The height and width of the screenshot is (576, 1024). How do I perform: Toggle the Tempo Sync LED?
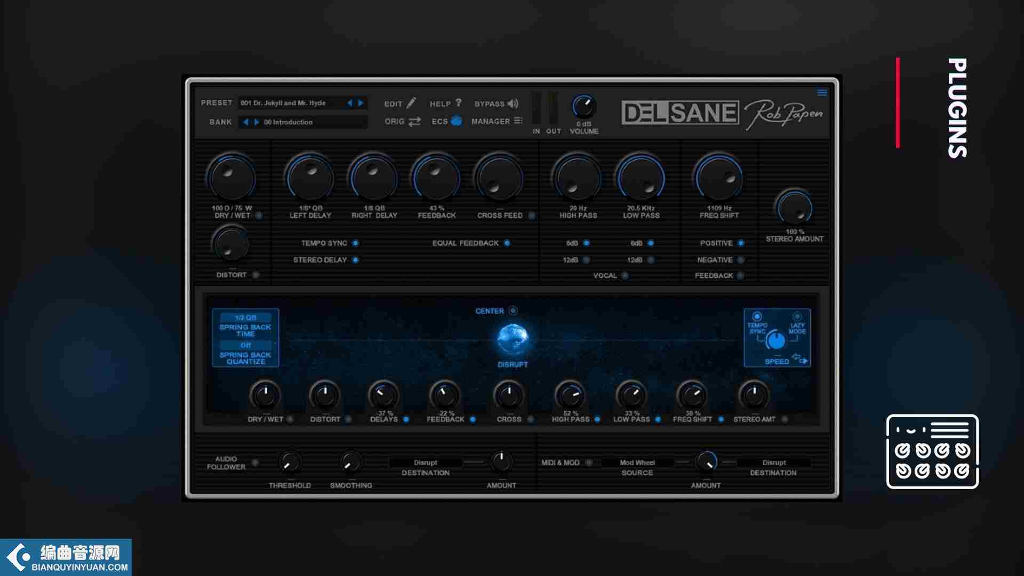pos(355,243)
